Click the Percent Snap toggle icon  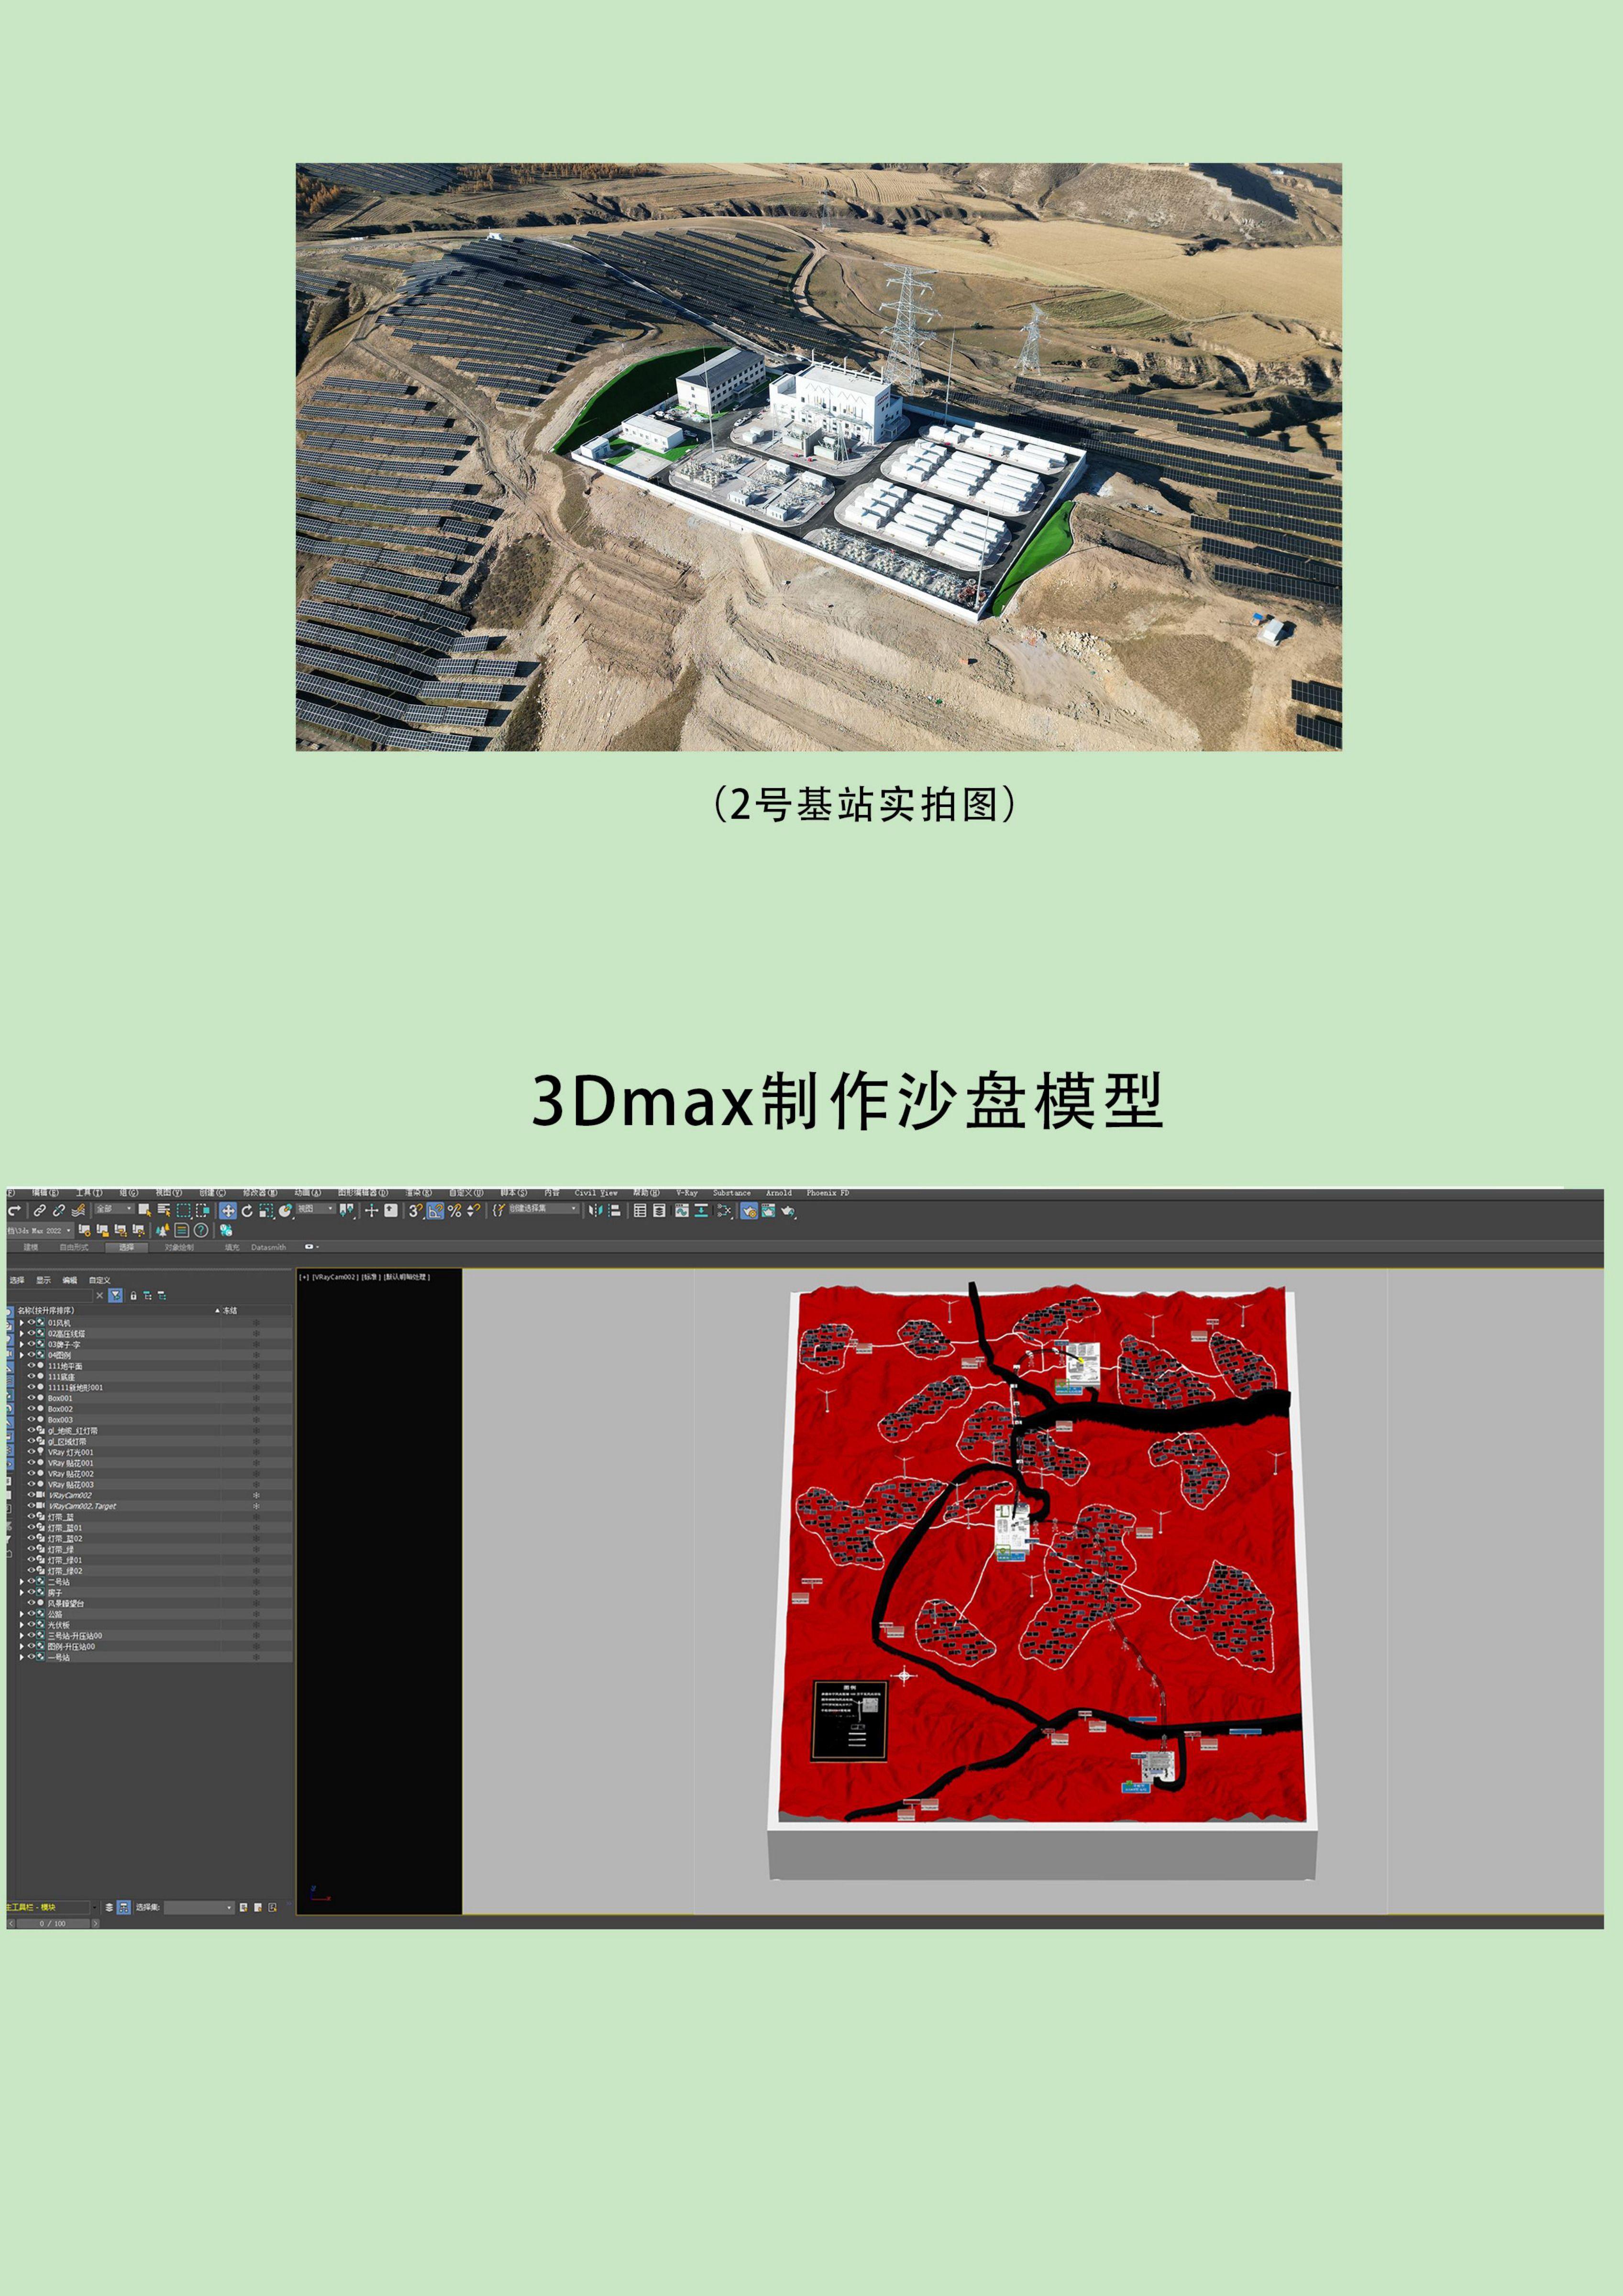click(x=454, y=1211)
